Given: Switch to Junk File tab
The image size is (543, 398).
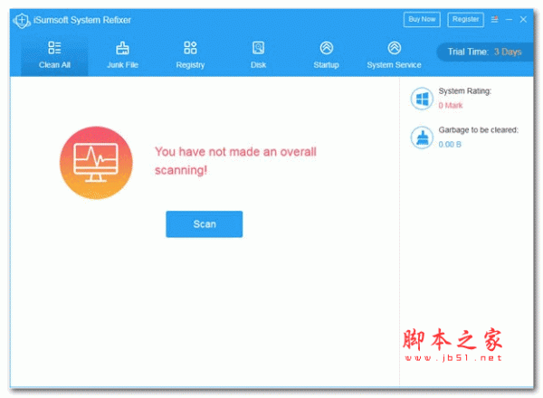Looking at the screenshot, I should [122, 56].
